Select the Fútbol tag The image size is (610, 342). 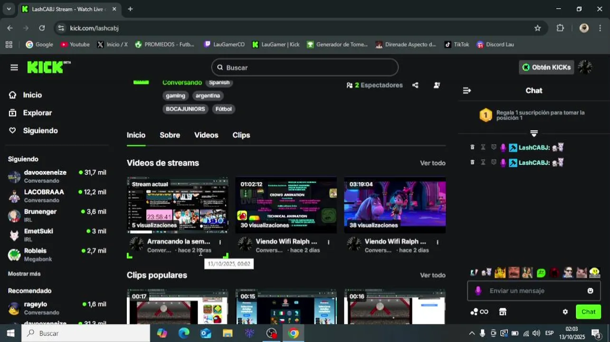[x=223, y=109]
